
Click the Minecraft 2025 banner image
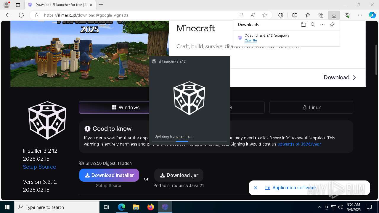click(x=89, y=54)
